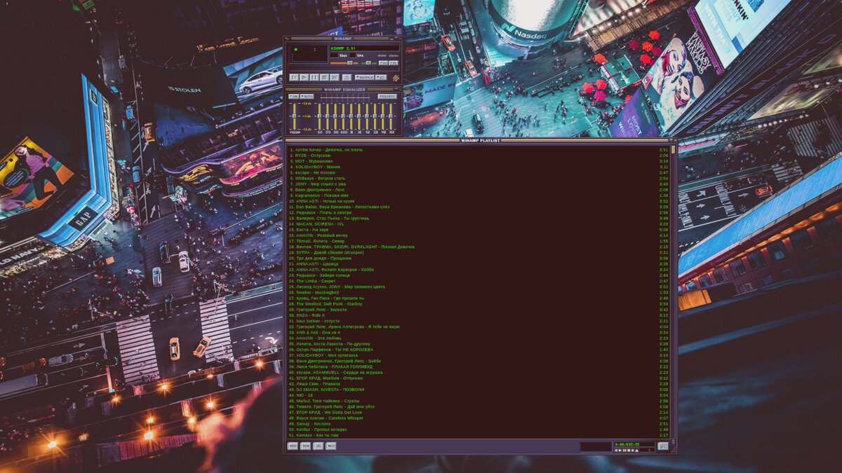Toggle equalizer AUTO button
The width and height of the screenshot is (842, 473).
(x=307, y=96)
